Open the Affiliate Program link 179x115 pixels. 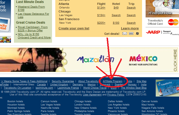click(112, 81)
